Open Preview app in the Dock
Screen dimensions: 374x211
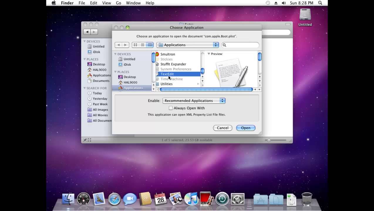pos(176,199)
